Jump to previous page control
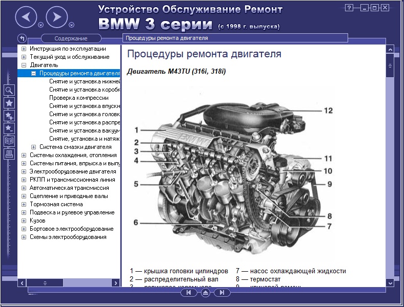Viewport: 404px width, 307px height. (189, 292)
